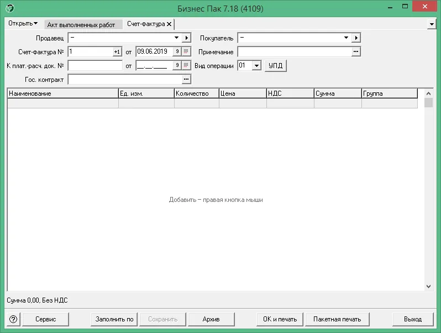
Task: Click the Наименование column header
Action: (62, 93)
